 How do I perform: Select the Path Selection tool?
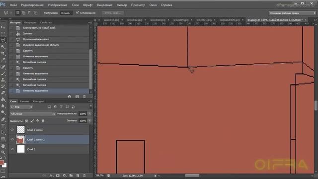[3, 132]
